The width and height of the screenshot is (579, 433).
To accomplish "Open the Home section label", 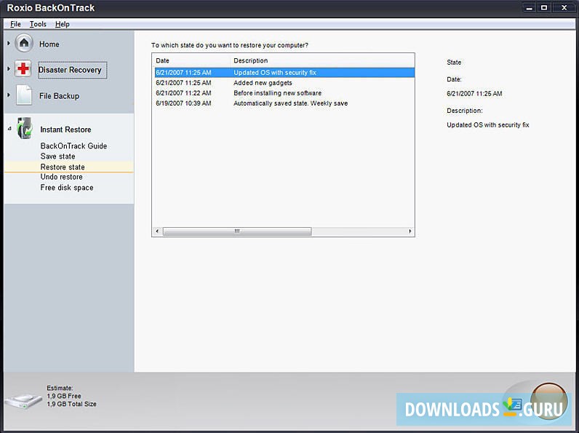I will point(49,44).
